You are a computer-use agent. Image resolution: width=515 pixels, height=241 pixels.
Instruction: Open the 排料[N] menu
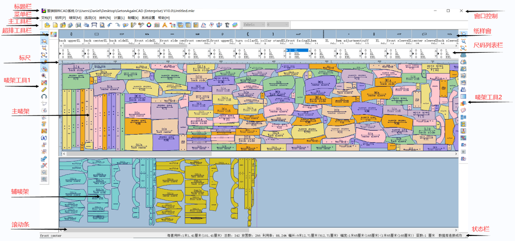[104, 18]
